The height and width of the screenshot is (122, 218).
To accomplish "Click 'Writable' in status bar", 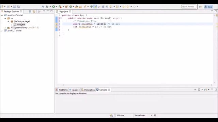I will coord(120,115).
